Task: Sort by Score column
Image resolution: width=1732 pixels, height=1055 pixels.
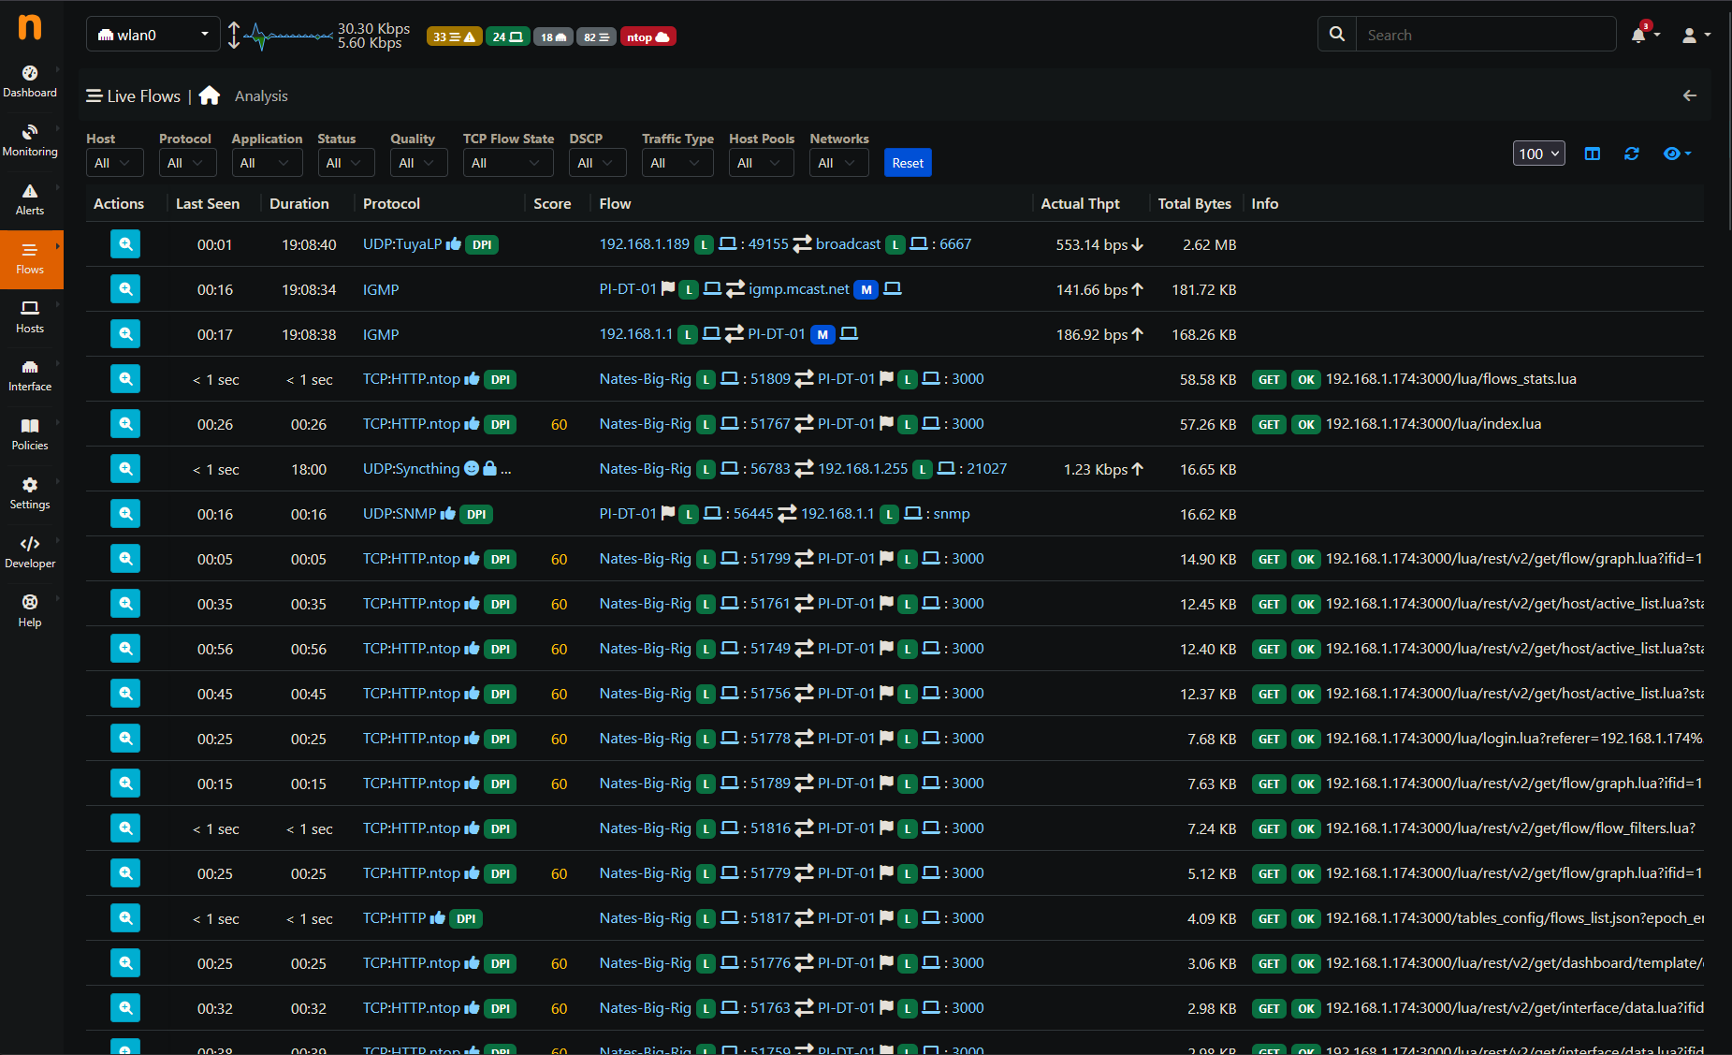Action: [x=552, y=203]
